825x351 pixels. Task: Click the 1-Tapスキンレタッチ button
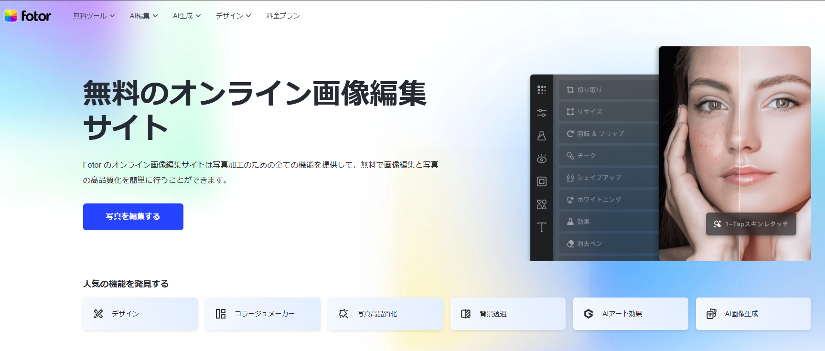click(x=751, y=224)
